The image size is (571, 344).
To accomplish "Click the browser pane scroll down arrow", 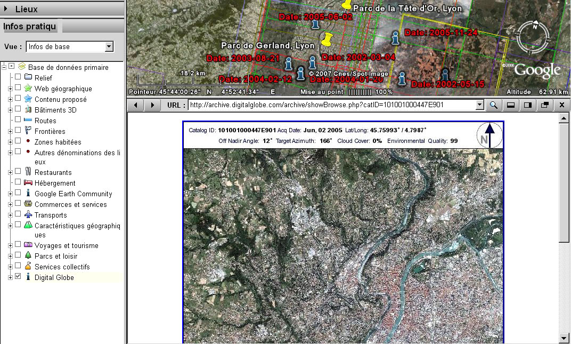I will (x=564, y=338).
